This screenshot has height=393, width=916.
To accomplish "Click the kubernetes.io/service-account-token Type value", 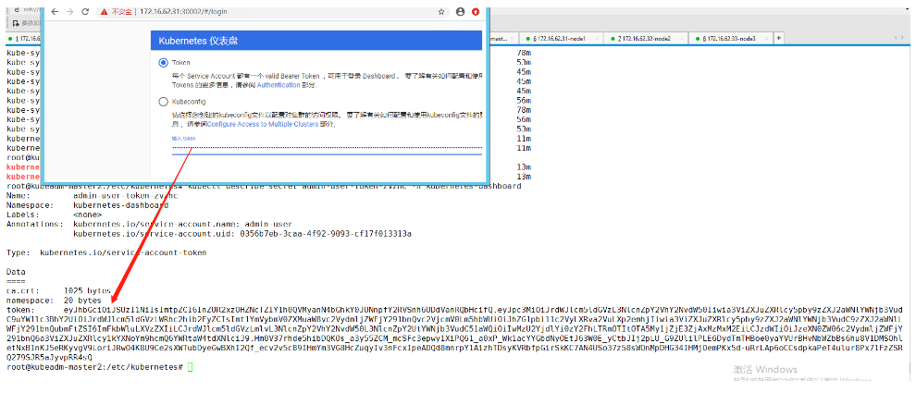I will [x=123, y=252].
